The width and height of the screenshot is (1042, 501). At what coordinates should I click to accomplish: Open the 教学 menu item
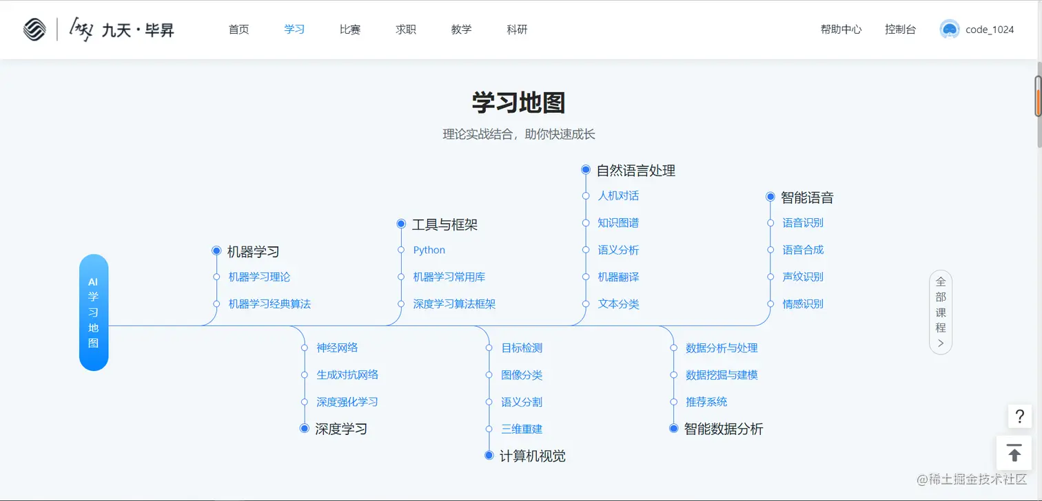[x=460, y=30]
